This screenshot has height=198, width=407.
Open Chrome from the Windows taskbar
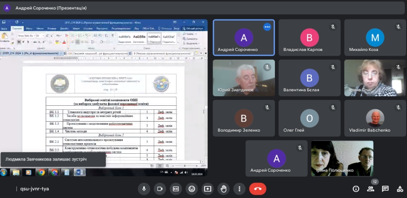point(42,172)
